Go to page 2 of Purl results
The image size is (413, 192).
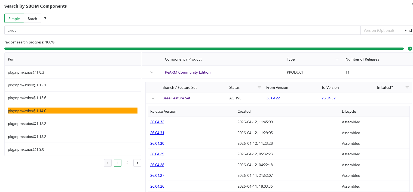[127, 163]
